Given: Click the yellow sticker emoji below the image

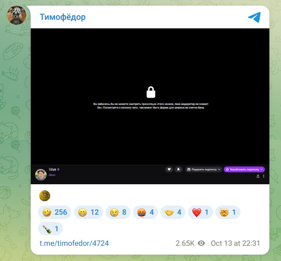Looking at the screenshot, I should pos(45,196).
